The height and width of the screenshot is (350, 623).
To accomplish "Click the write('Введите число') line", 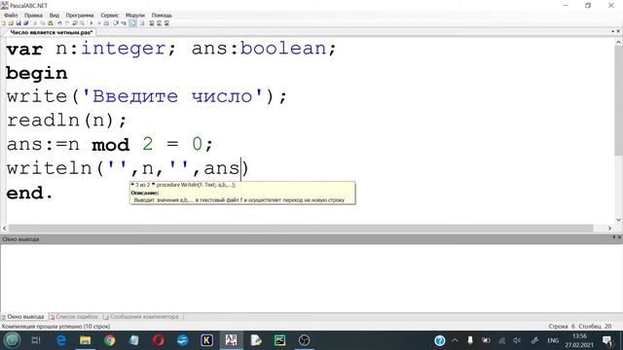I will point(146,96).
